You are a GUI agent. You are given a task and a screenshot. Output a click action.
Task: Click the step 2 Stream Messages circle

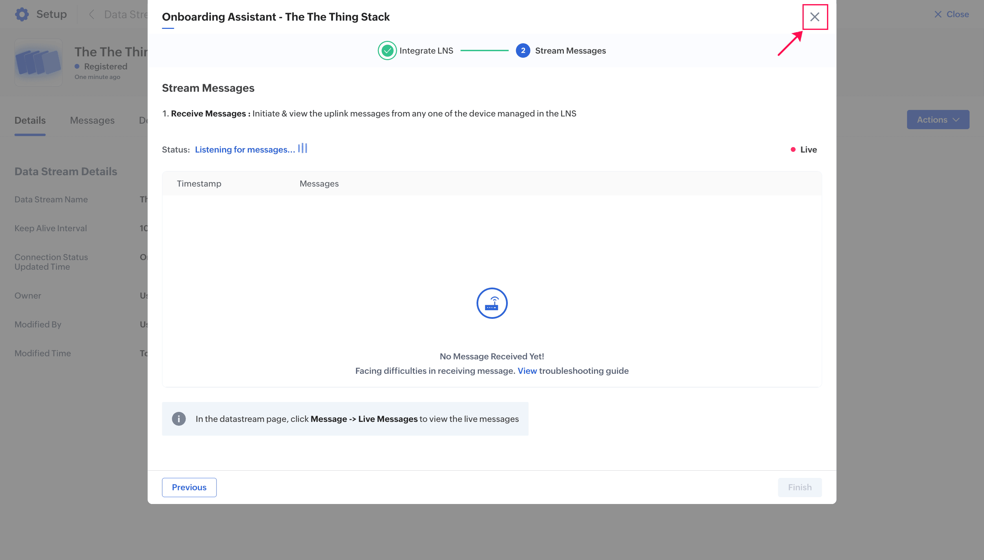click(522, 51)
